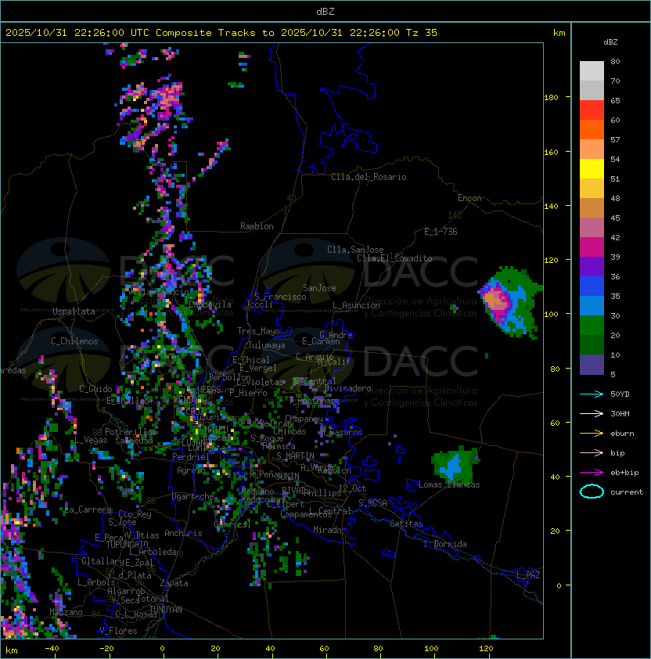Select the dark orange swatch below red
Image resolution: width=651 pixels, height=659 pixels.
(592, 130)
